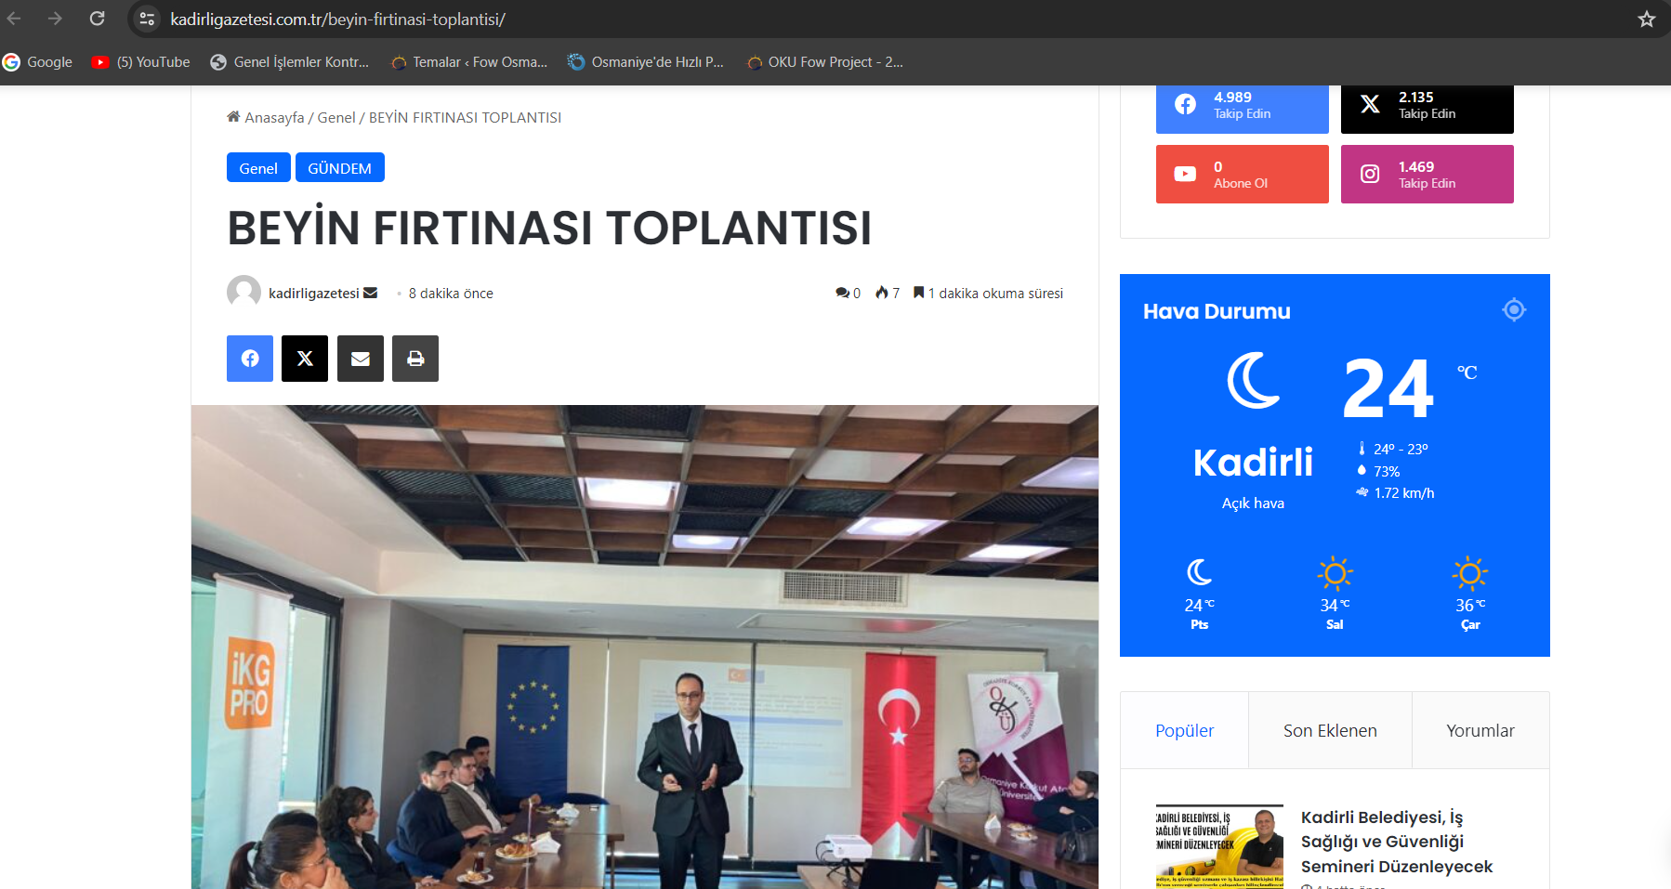The height and width of the screenshot is (889, 1671).
Task: Open Kadirli Belediyesi seminar article thumbnail
Action: coord(1218,846)
